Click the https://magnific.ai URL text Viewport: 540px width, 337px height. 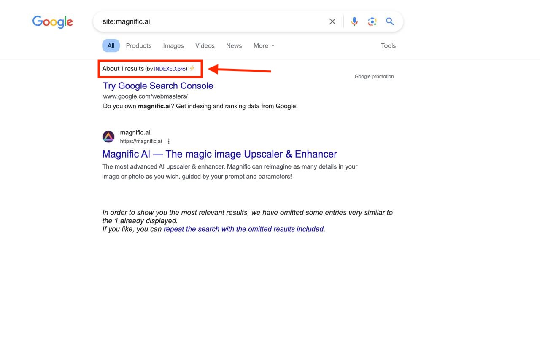pos(141,141)
